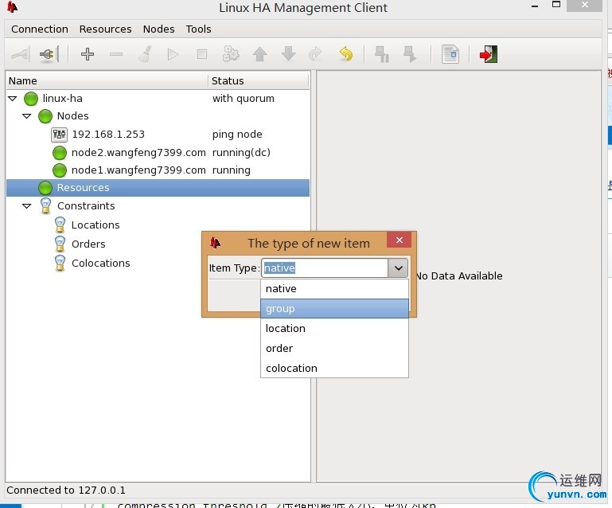Click the Move Up arrow icon
Viewport: 612px width, 508px height.
259,54
